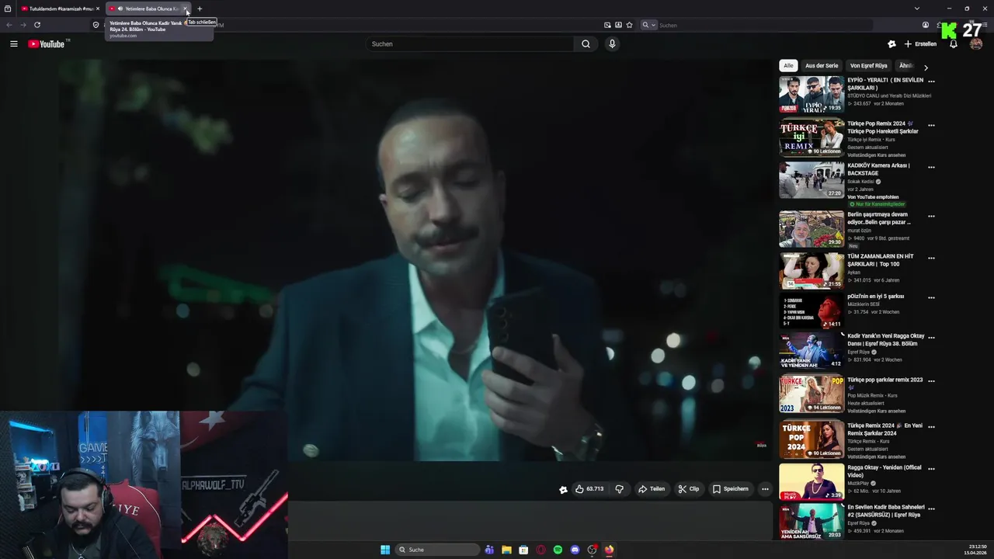This screenshot has height=559, width=994.
Task: Open STÜDYO CANLI ve Yeraltı Dizi channel
Action: tap(889, 96)
